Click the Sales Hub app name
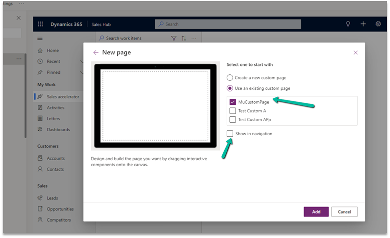This screenshot has width=390, height=238. click(x=101, y=24)
